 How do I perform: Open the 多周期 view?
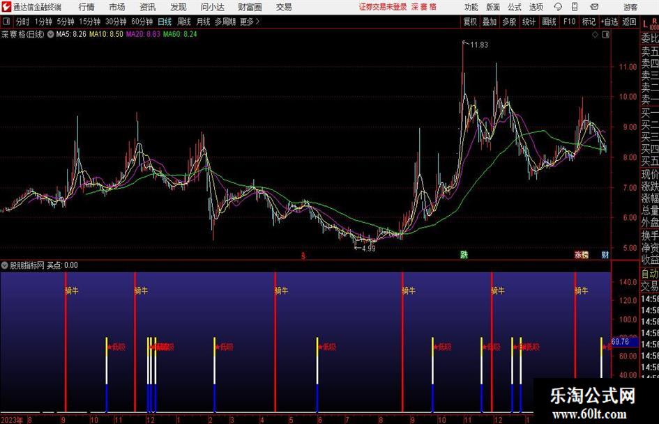click(225, 22)
